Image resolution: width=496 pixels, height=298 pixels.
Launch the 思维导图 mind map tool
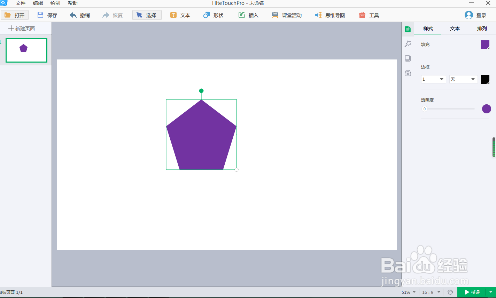coord(329,15)
